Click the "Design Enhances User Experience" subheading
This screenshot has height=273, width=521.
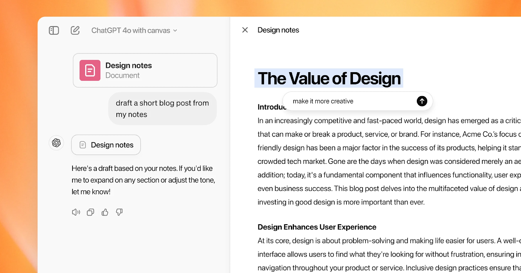point(317,227)
